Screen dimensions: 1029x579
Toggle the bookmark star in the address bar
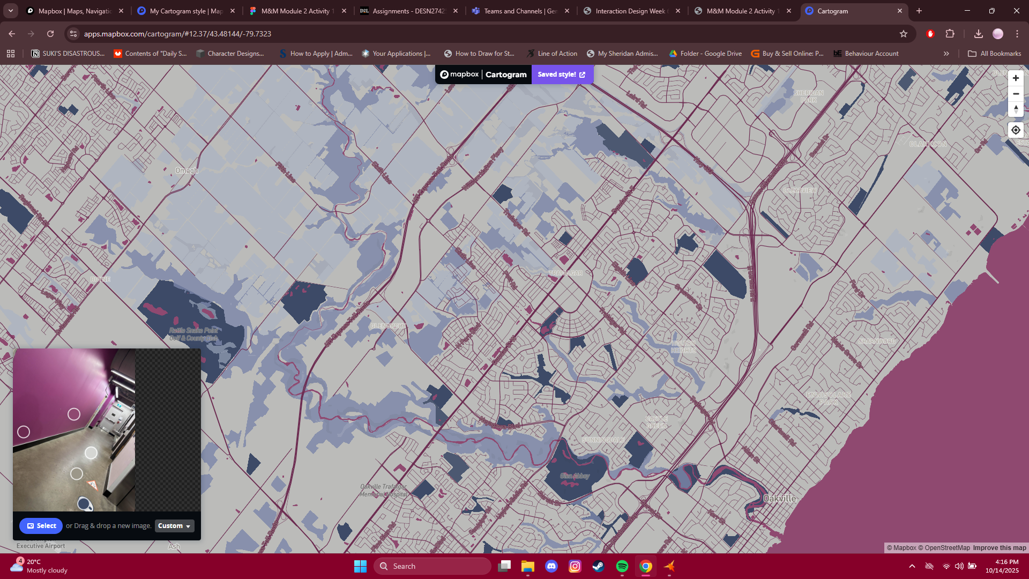coord(904,33)
